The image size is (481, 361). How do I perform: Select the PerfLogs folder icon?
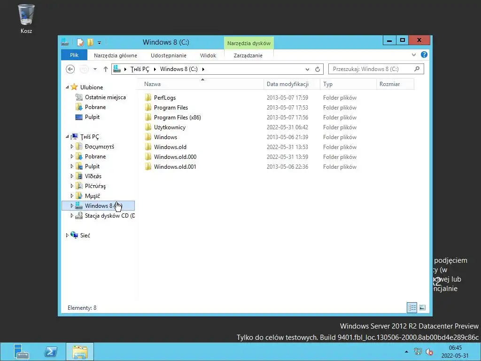pyautogui.click(x=148, y=98)
